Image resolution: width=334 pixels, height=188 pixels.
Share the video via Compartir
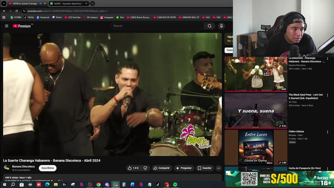coord(162,168)
